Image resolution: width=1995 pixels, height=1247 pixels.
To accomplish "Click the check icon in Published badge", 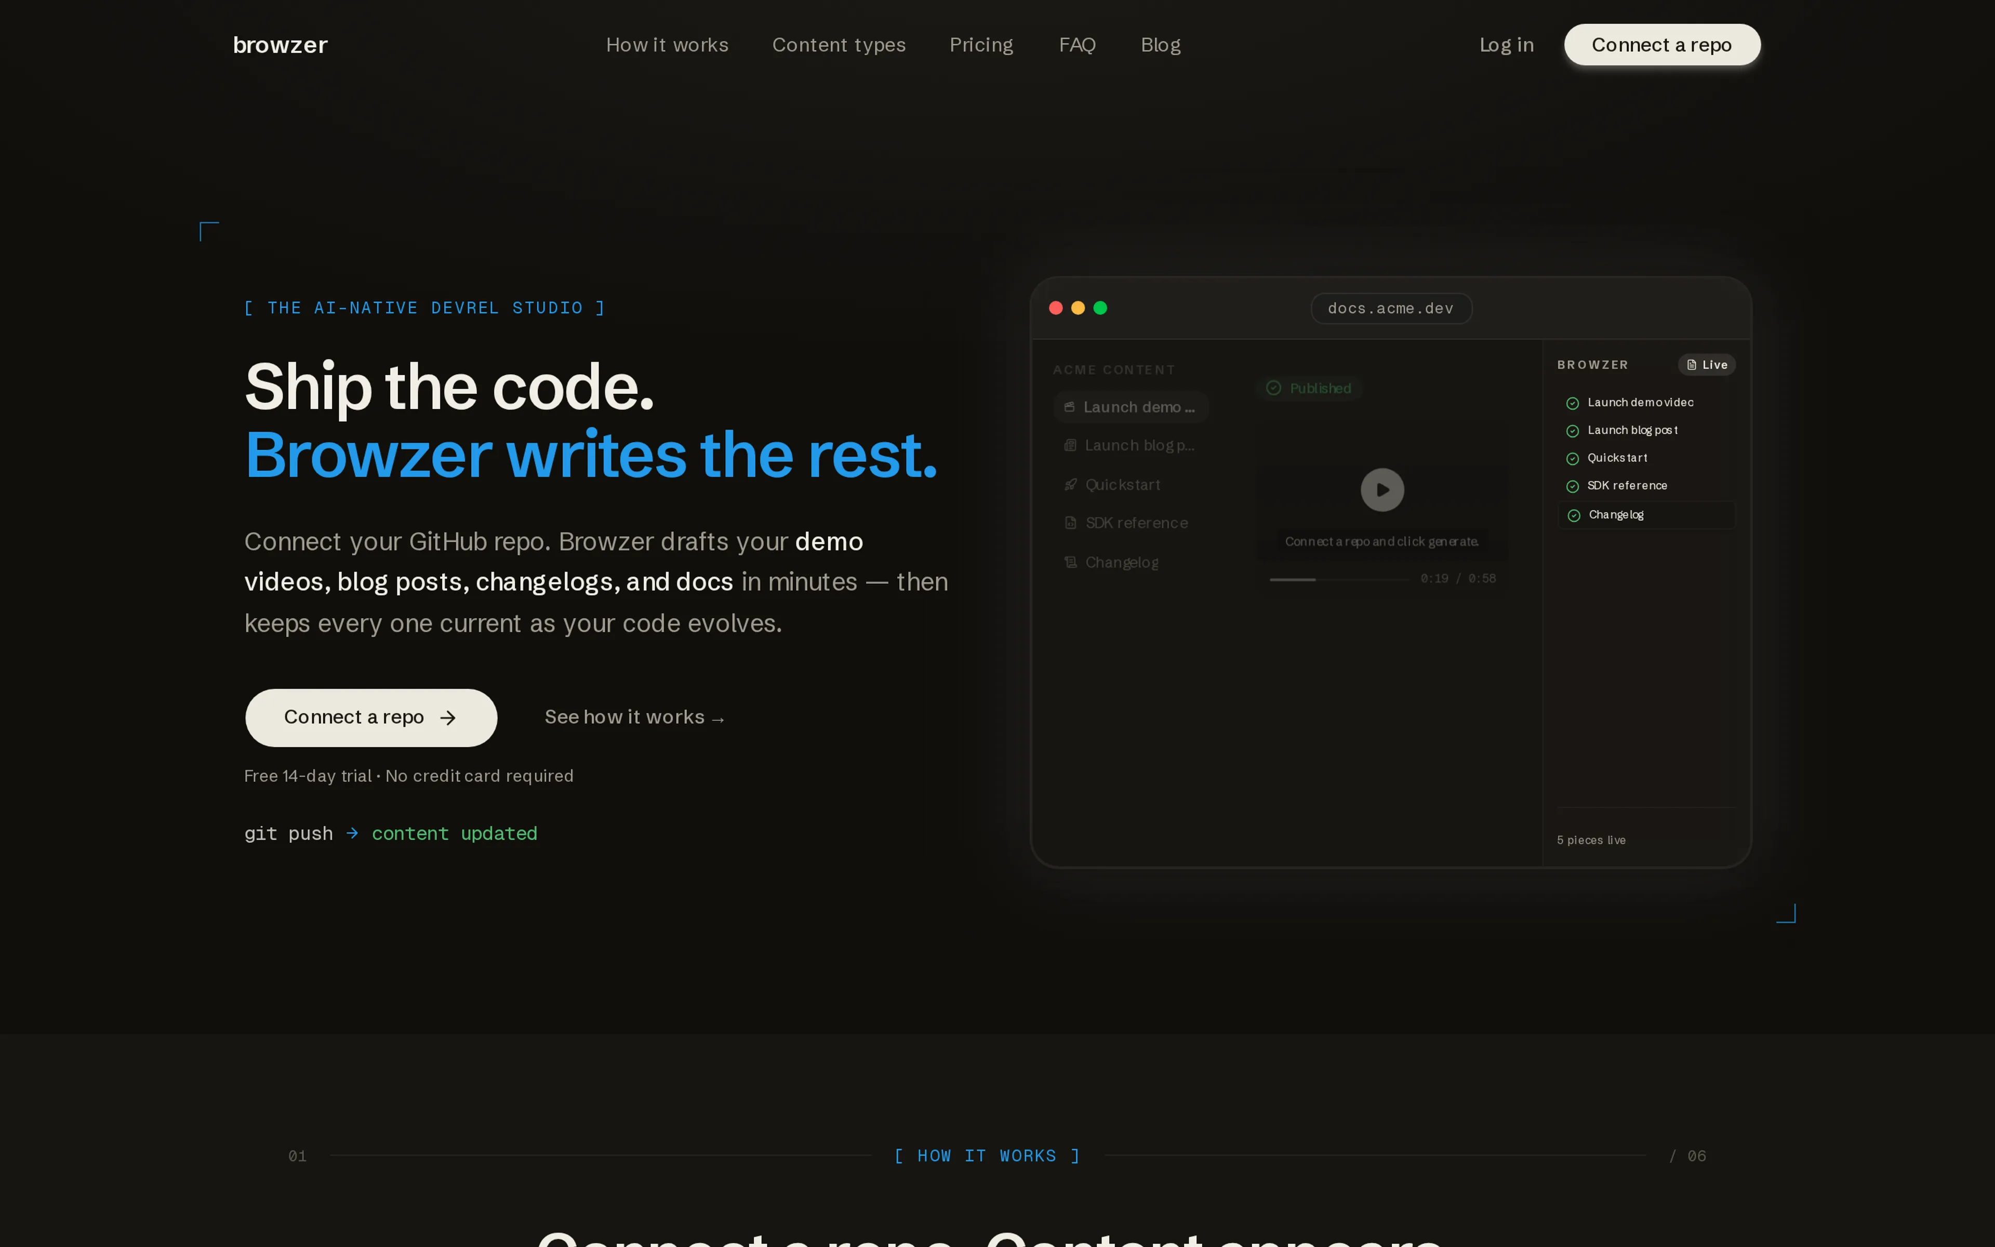I will pos(1274,389).
